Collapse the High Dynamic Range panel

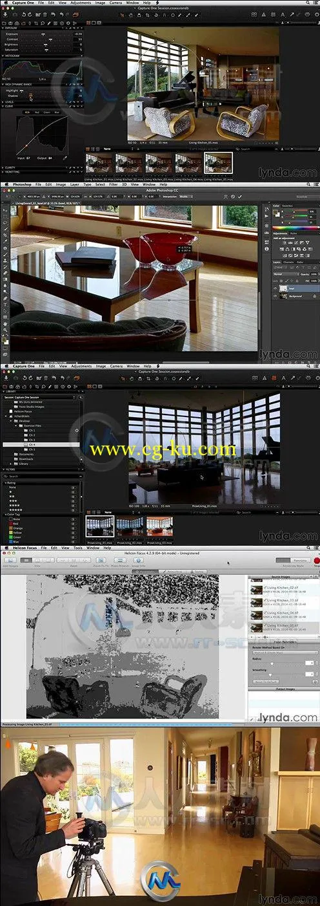3,84
